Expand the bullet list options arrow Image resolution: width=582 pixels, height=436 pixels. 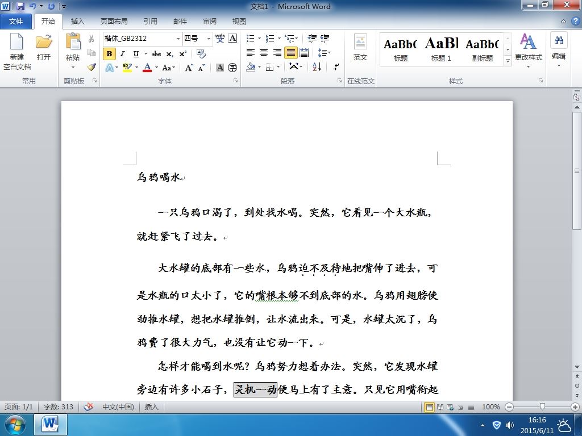[x=259, y=38]
